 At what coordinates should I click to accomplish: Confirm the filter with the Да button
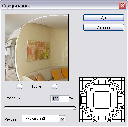pyautogui.click(x=104, y=18)
